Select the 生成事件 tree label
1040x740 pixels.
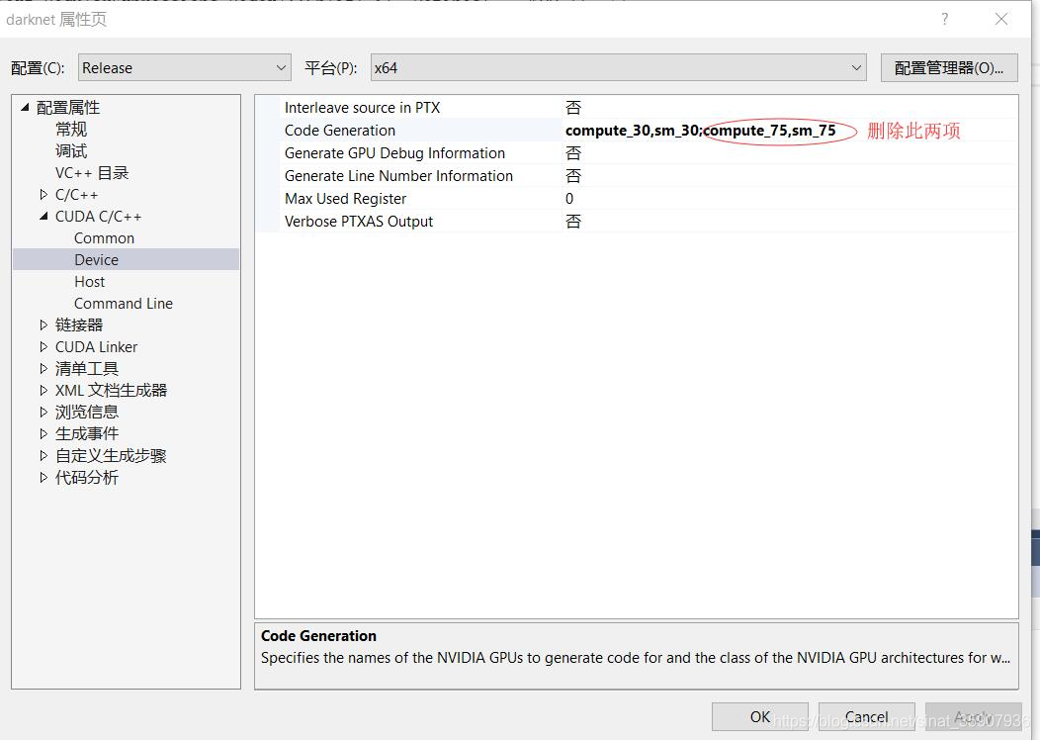pos(87,434)
